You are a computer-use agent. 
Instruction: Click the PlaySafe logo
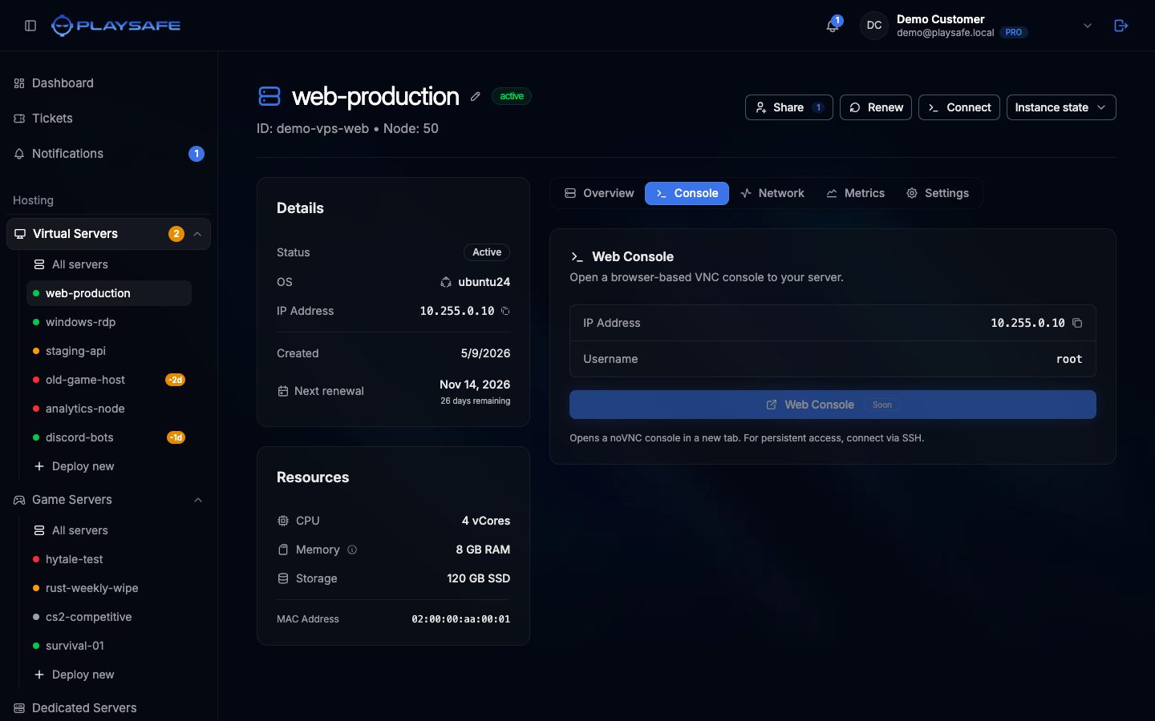(x=116, y=26)
